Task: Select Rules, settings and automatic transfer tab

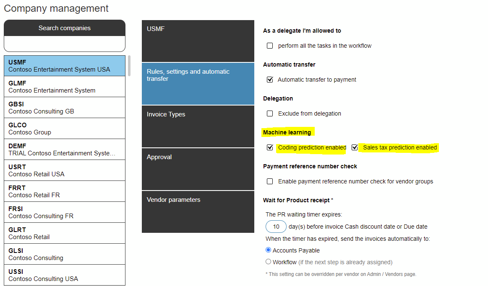Action: point(198,84)
